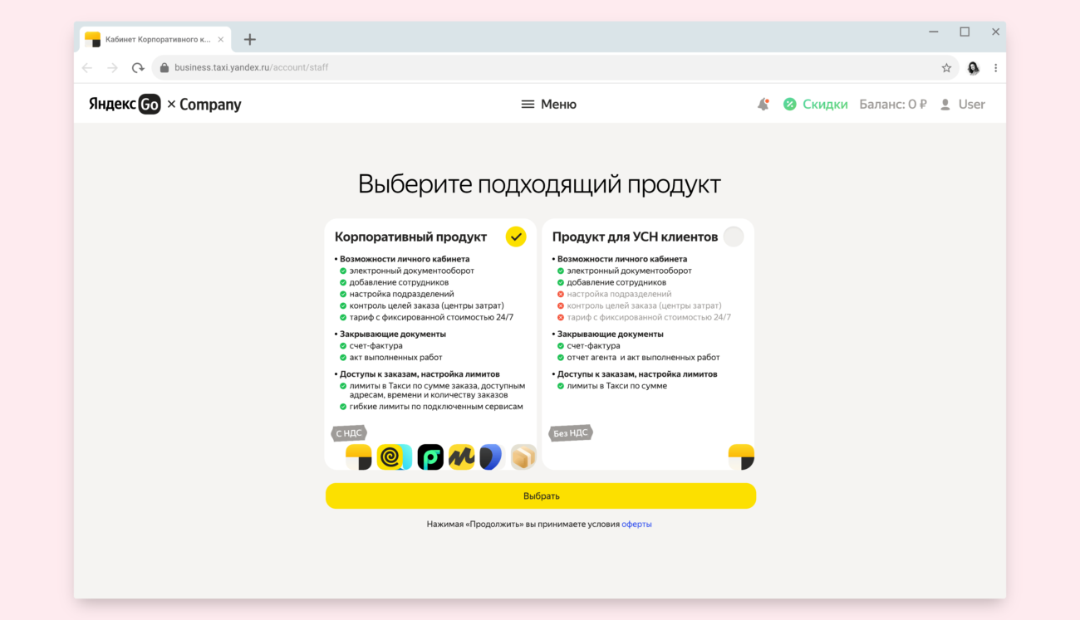
Task: Click the browser three-dot menu
Action: tap(995, 67)
